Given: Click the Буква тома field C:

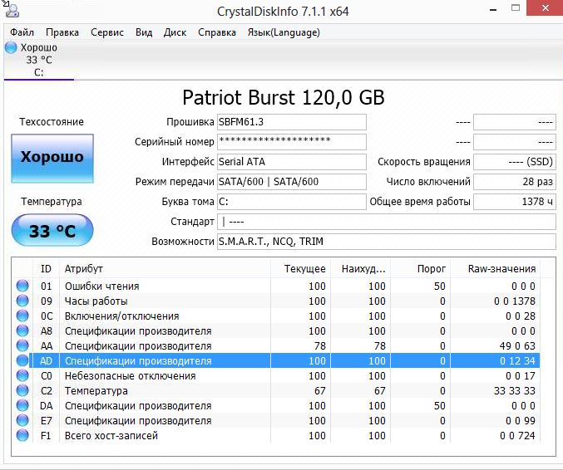Looking at the screenshot, I should point(292,202).
